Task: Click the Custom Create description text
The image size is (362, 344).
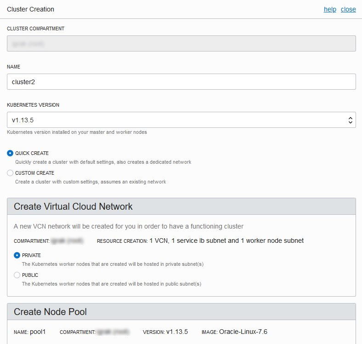Action: coord(90,182)
